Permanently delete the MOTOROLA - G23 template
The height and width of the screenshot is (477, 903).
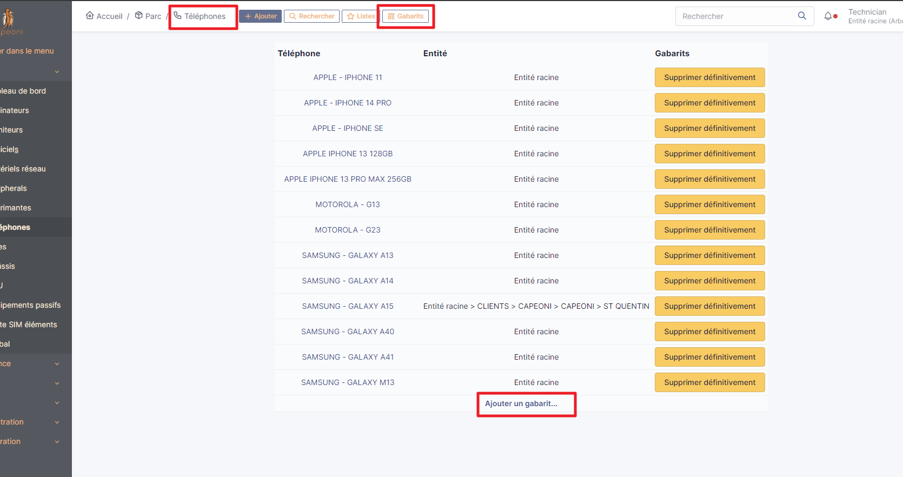tap(710, 230)
